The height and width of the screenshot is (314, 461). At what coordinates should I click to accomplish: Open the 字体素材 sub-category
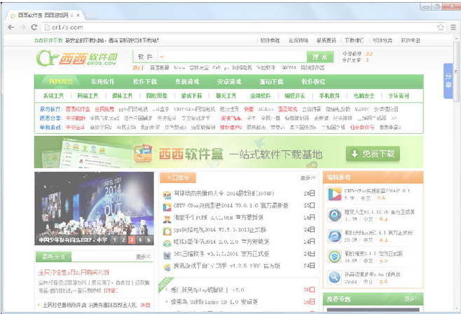pos(399,95)
